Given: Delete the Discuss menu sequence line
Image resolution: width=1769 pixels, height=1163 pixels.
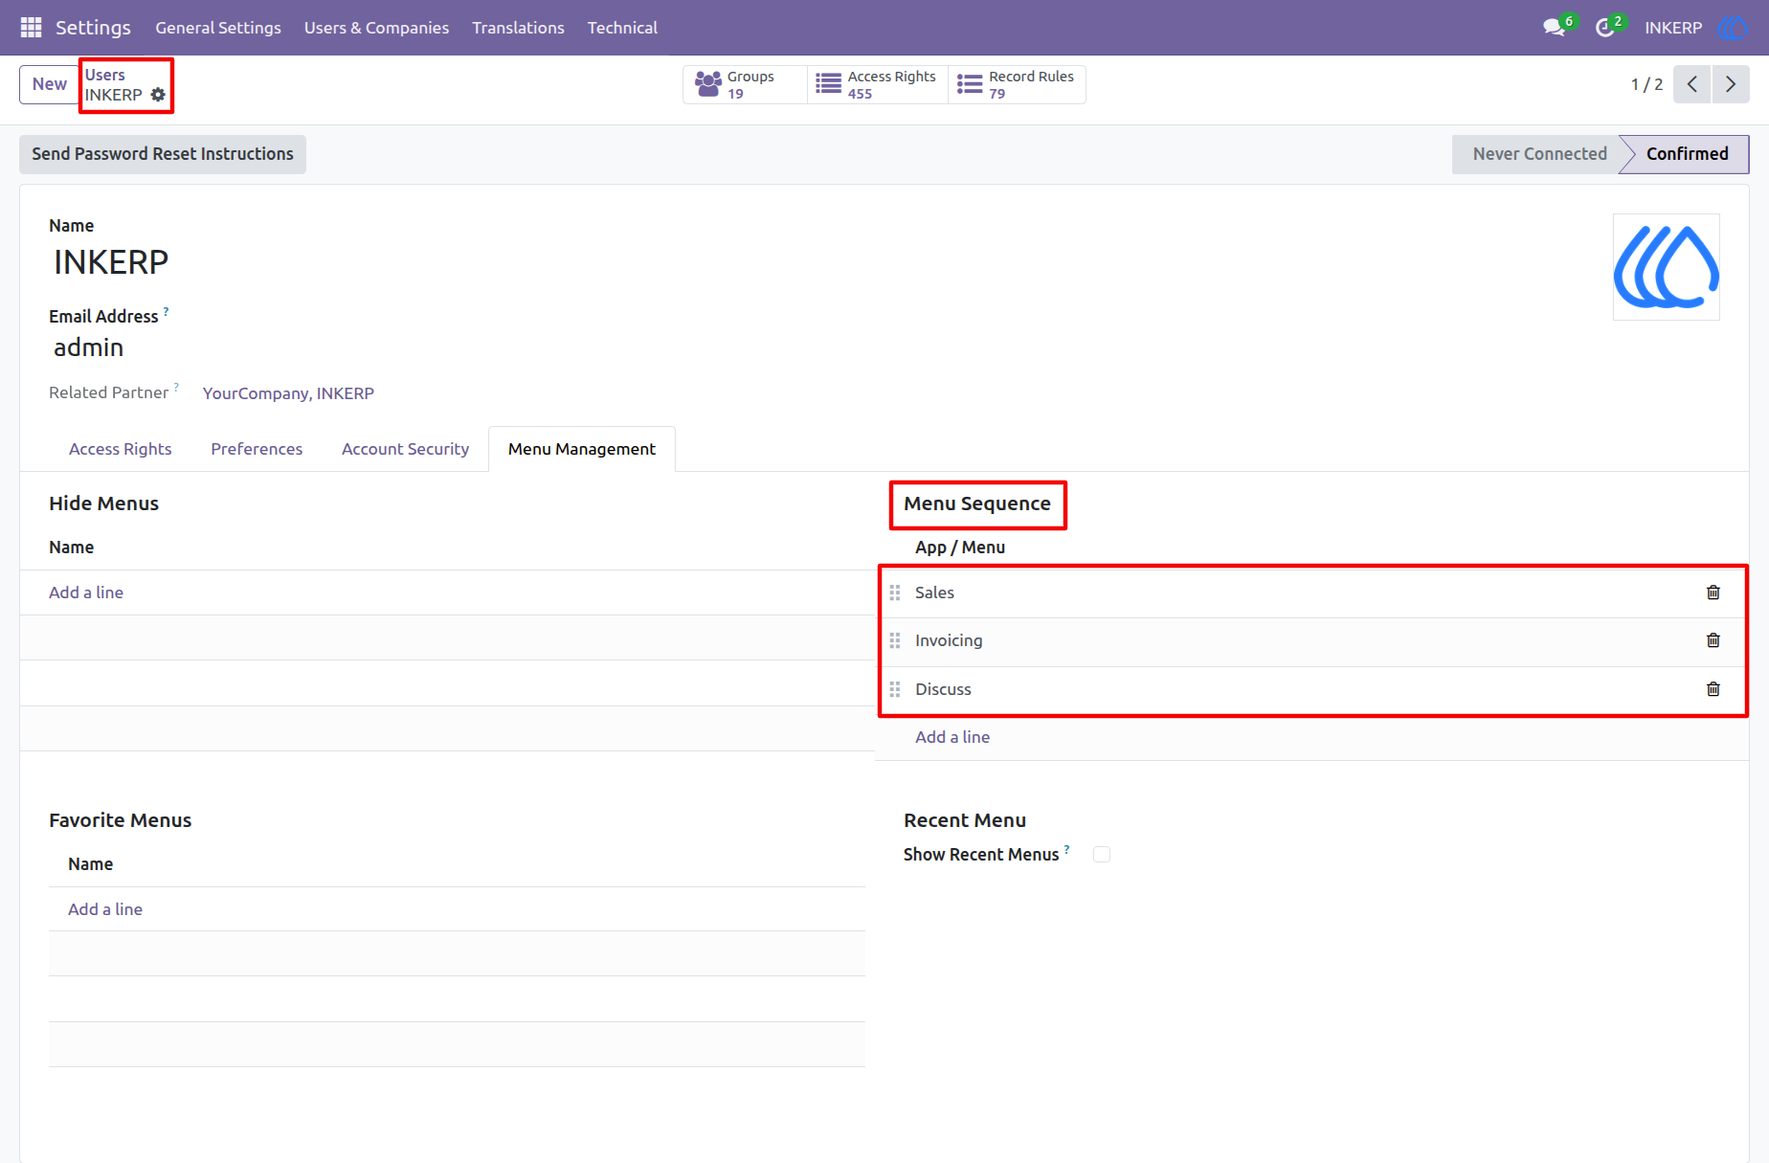Looking at the screenshot, I should [x=1713, y=689].
